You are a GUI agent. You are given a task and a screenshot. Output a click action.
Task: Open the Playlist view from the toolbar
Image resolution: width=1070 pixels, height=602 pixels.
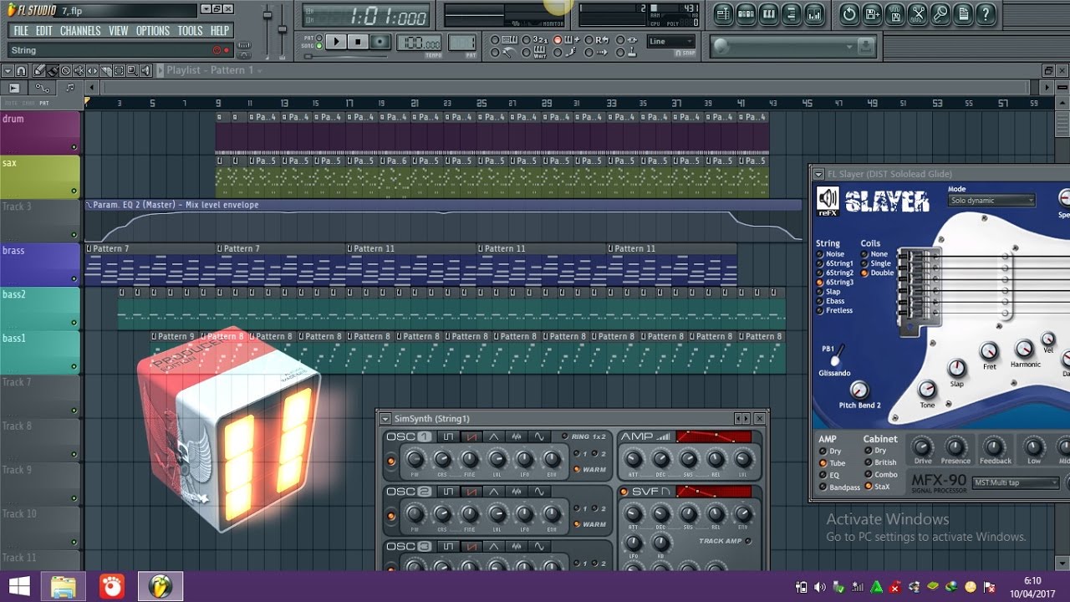click(724, 14)
